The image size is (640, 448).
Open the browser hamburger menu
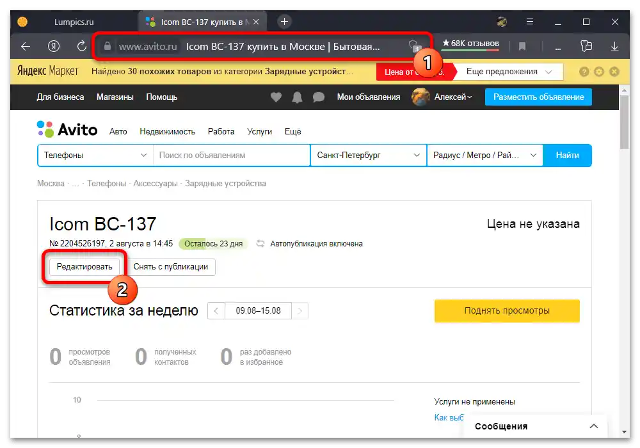[x=530, y=22]
